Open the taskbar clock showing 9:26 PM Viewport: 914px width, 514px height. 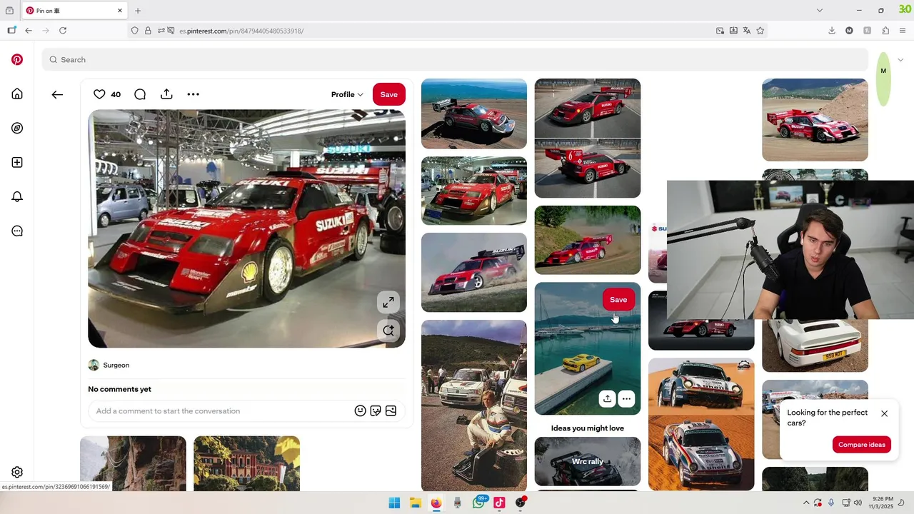click(883, 503)
